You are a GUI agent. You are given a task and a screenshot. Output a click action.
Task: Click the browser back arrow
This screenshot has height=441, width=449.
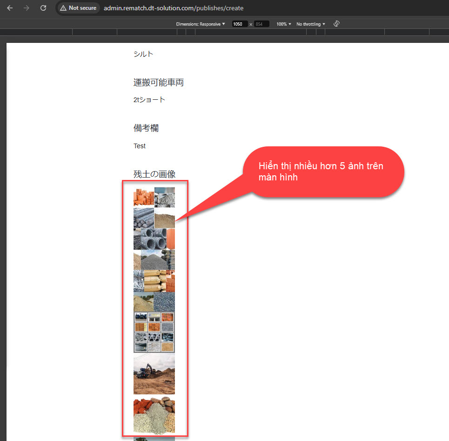tap(10, 8)
